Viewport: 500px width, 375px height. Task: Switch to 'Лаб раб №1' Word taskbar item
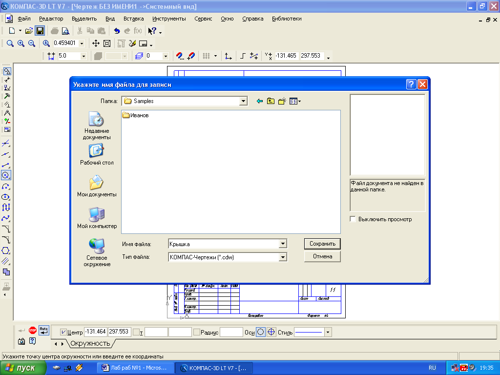click(136, 368)
